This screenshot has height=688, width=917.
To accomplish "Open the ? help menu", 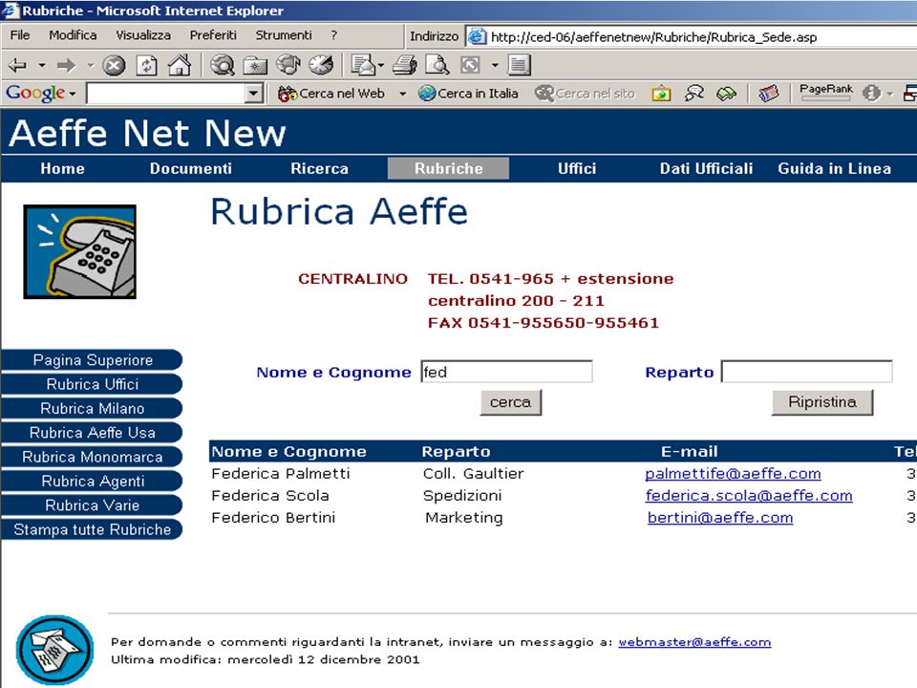I will point(334,35).
